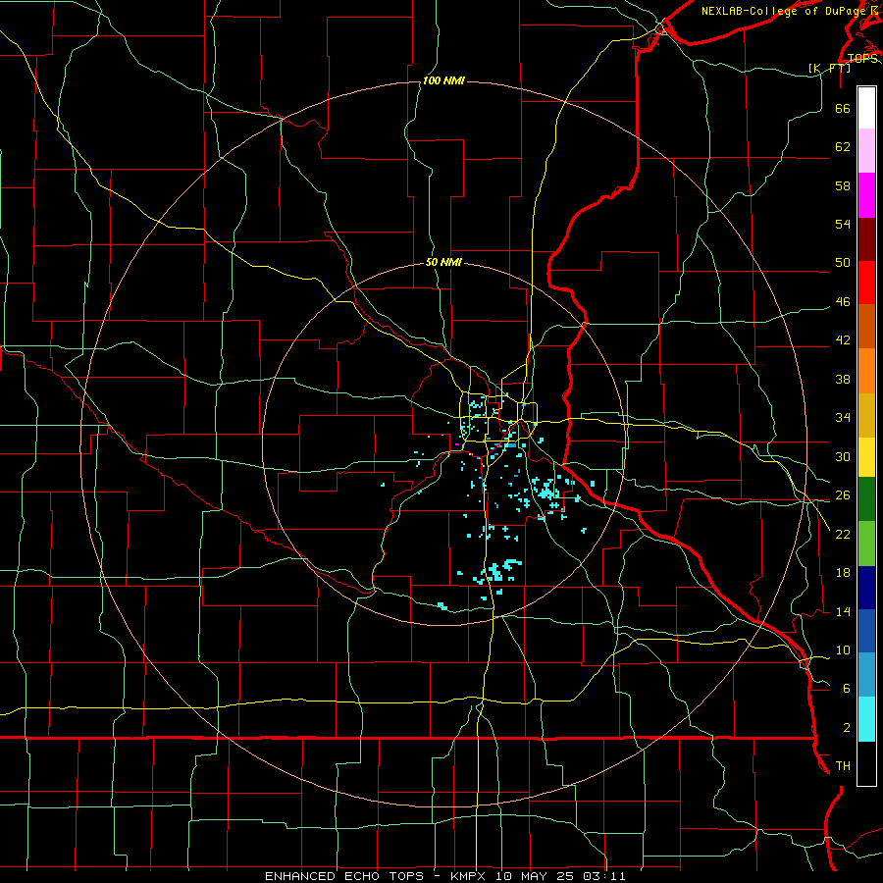Click the 2 legend value

click(x=846, y=728)
